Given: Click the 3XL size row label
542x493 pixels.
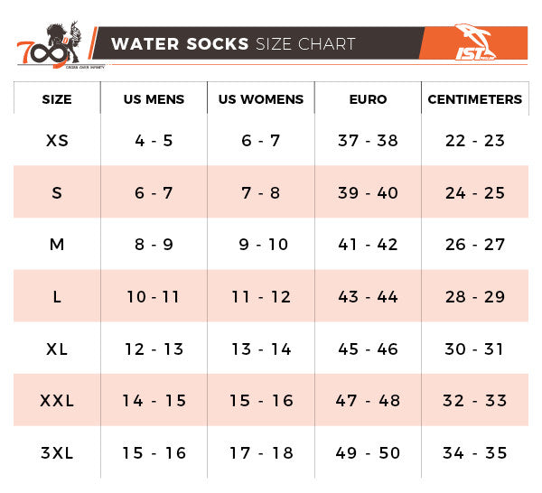Looking at the screenshot, I should (x=57, y=453).
